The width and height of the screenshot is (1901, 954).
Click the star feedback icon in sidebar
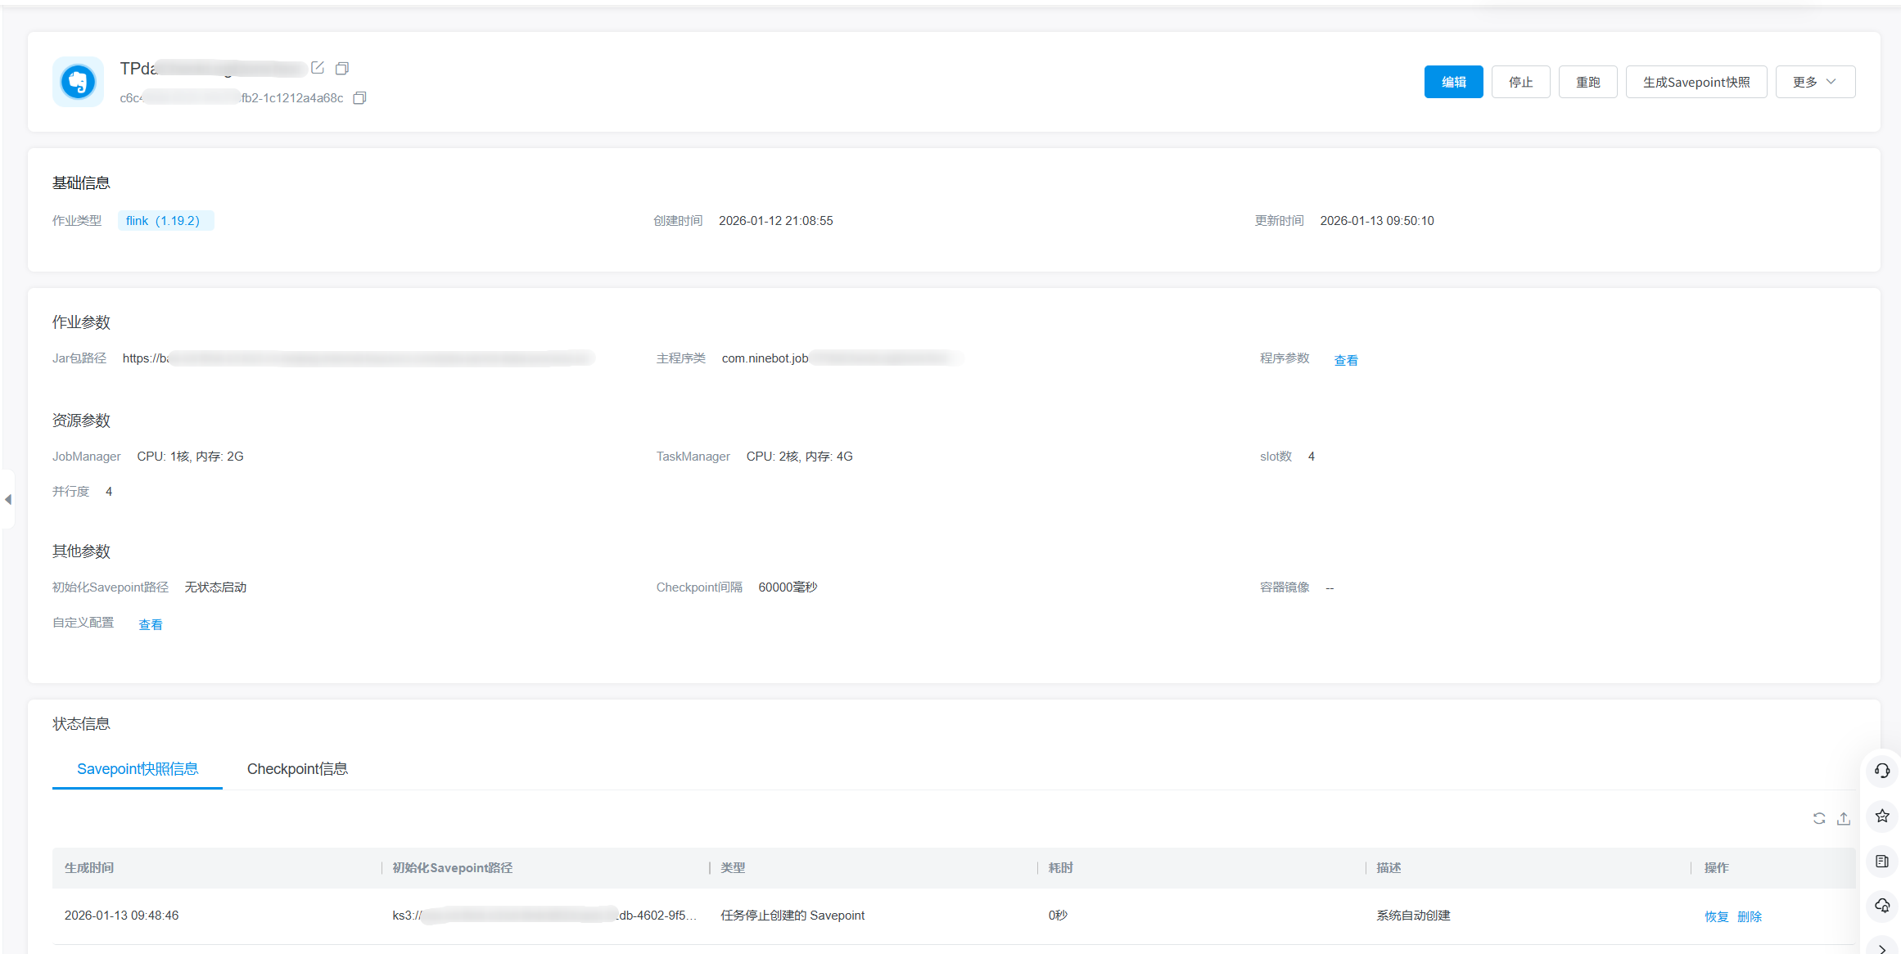coord(1882,816)
